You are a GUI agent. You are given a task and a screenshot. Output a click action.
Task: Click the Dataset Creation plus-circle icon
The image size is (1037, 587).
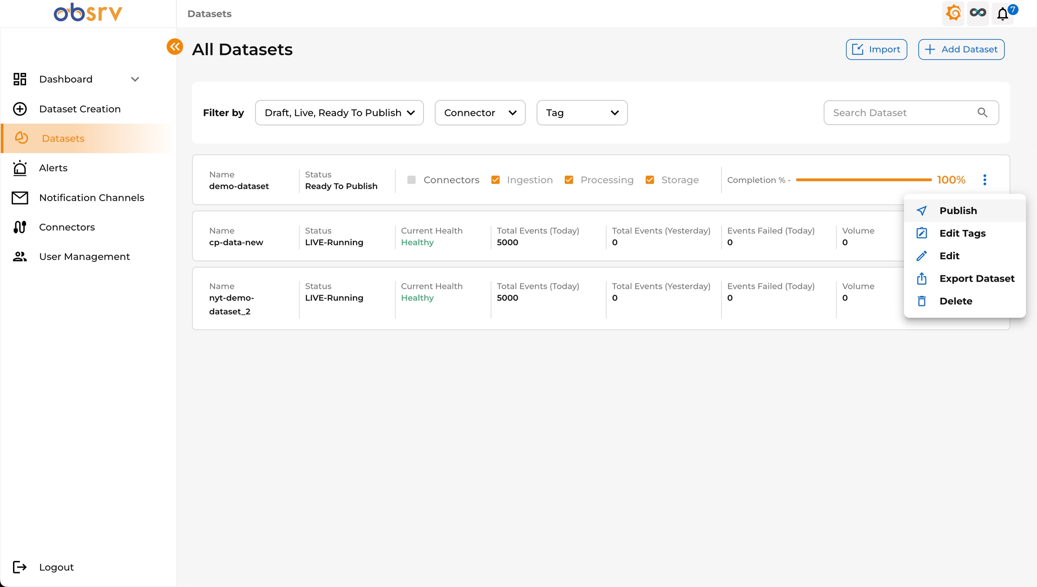tap(20, 109)
